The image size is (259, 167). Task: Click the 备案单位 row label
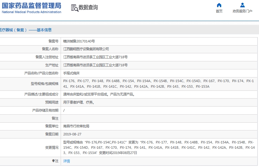(52, 126)
